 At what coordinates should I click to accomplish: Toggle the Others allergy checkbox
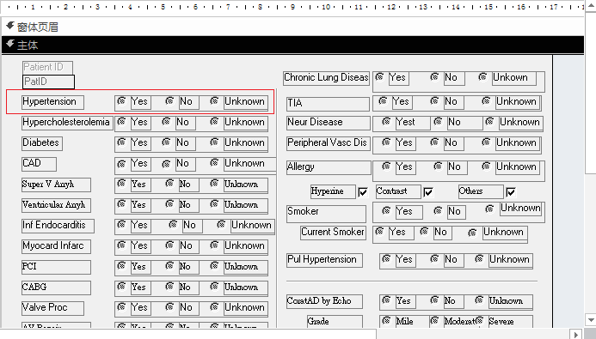click(511, 192)
